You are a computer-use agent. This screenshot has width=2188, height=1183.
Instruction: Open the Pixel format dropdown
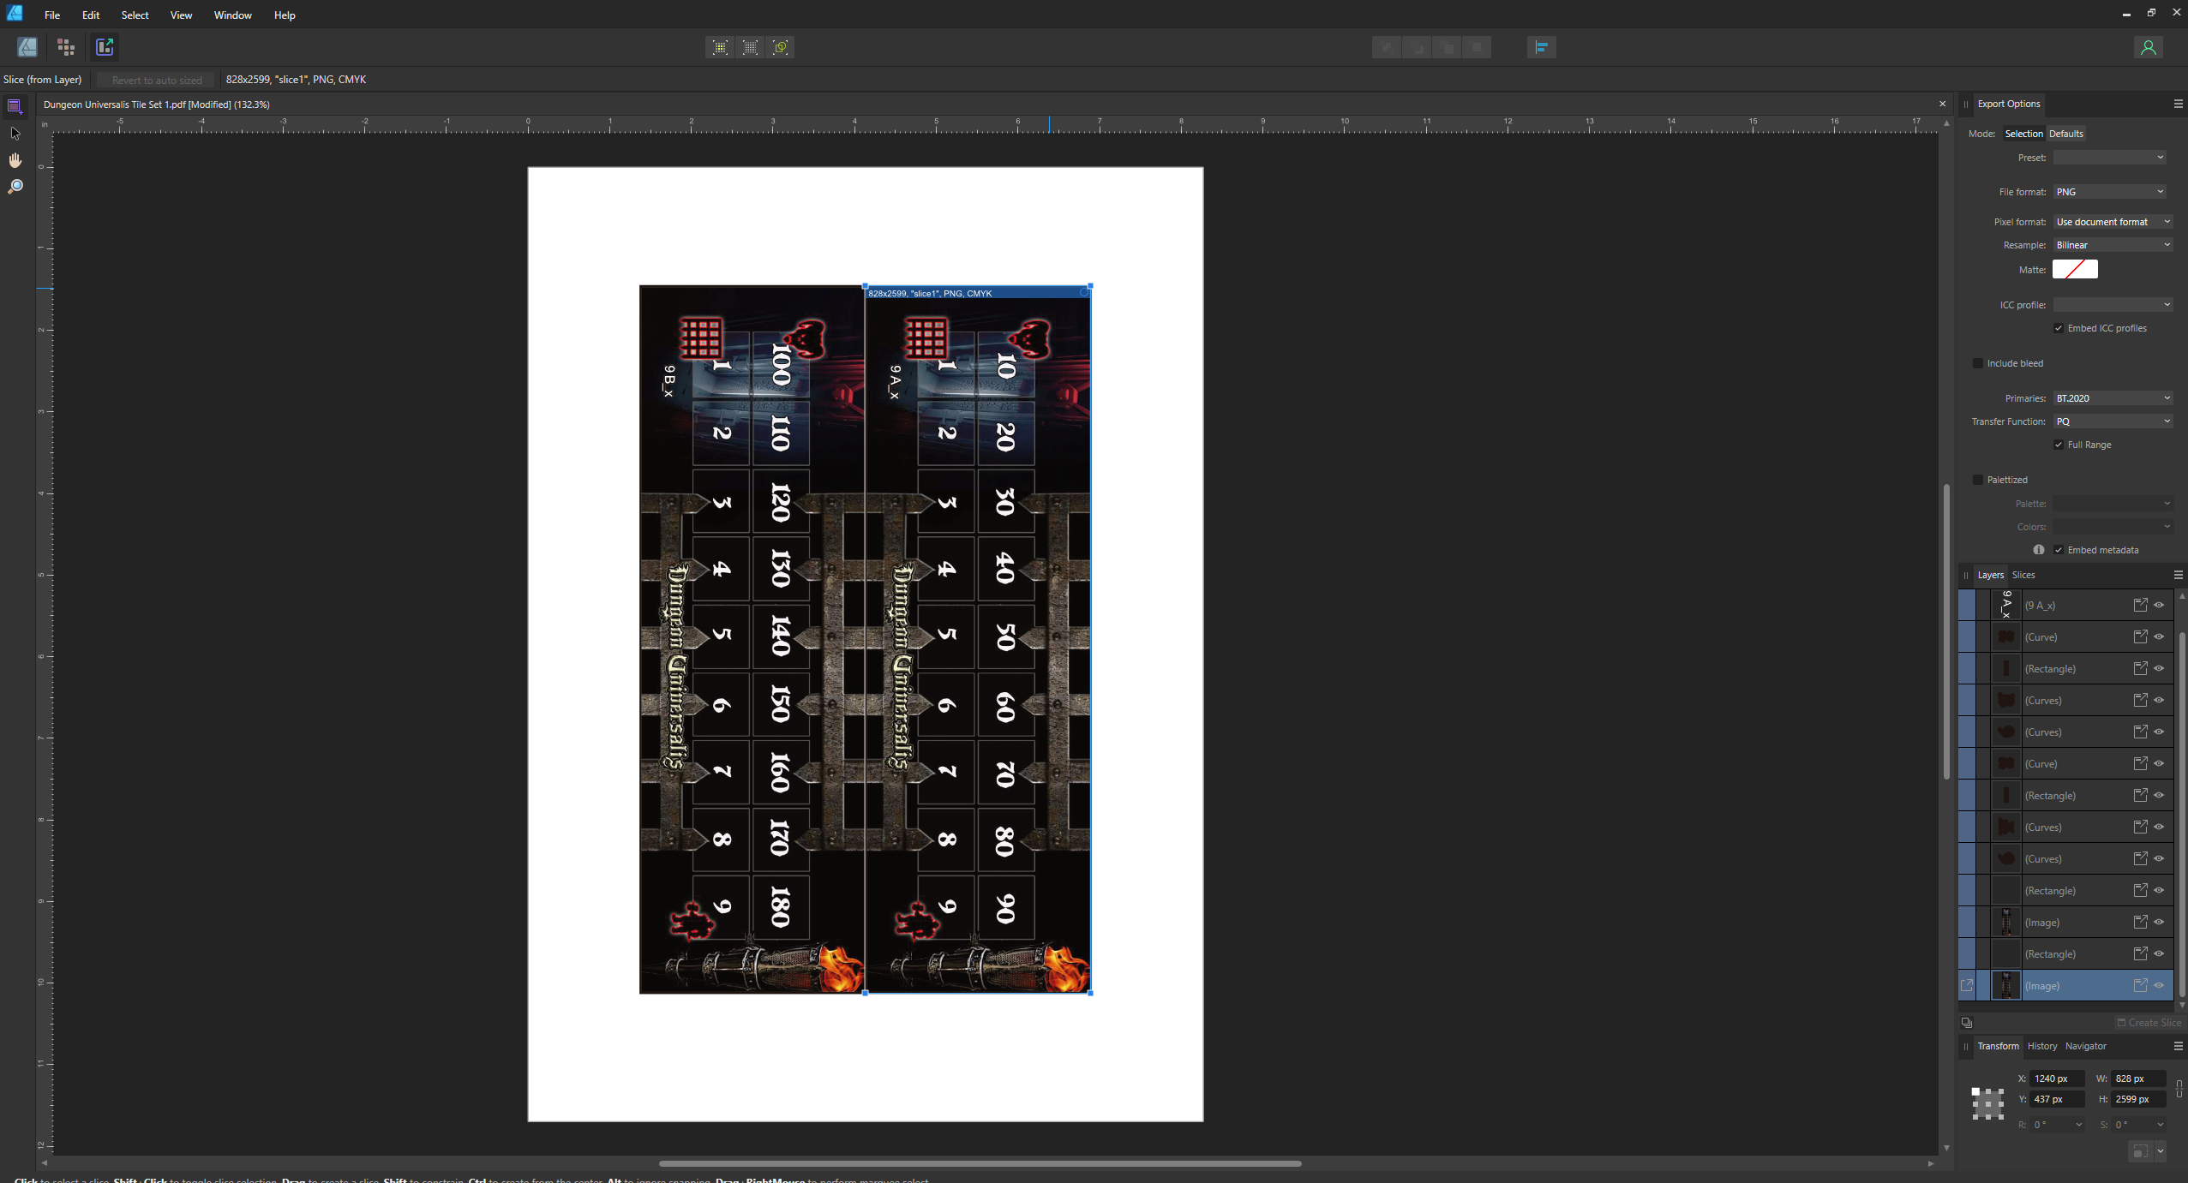[2113, 222]
